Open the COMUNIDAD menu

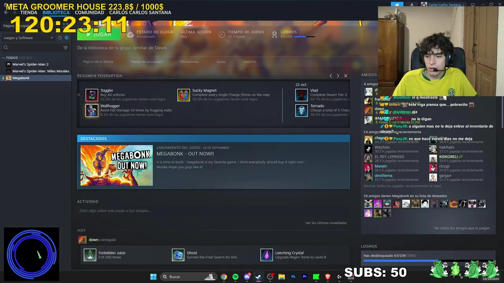(89, 12)
